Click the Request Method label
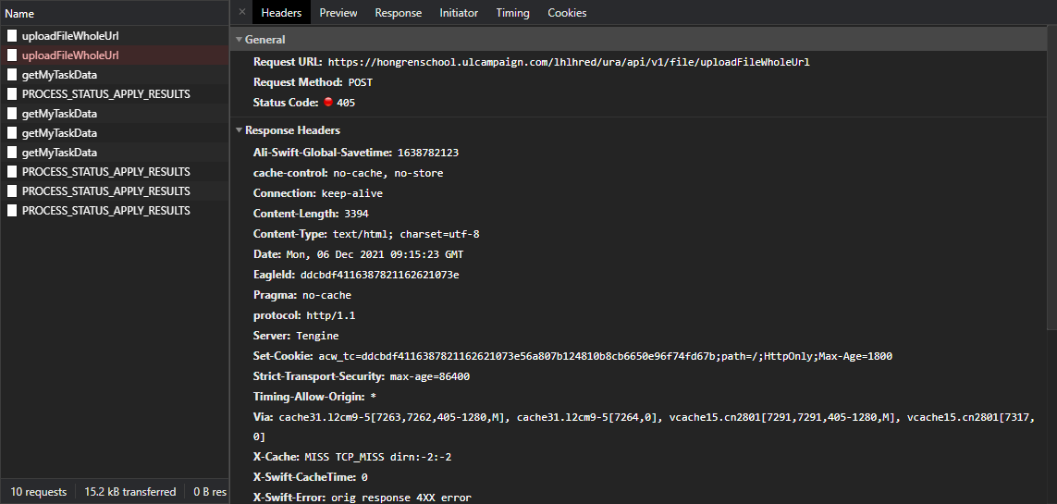 298,82
